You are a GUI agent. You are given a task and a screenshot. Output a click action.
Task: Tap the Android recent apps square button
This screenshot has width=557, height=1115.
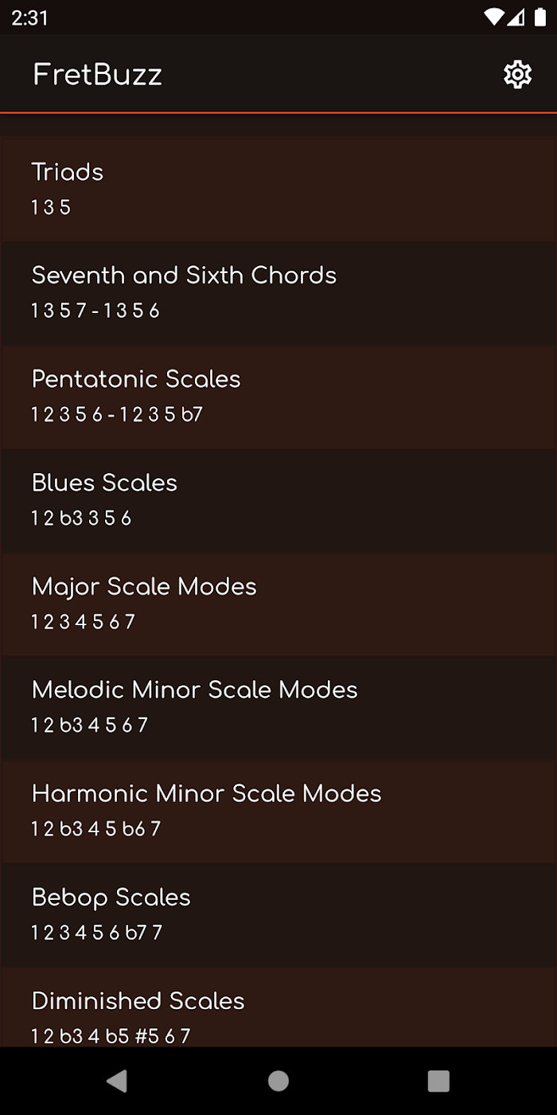438,1081
